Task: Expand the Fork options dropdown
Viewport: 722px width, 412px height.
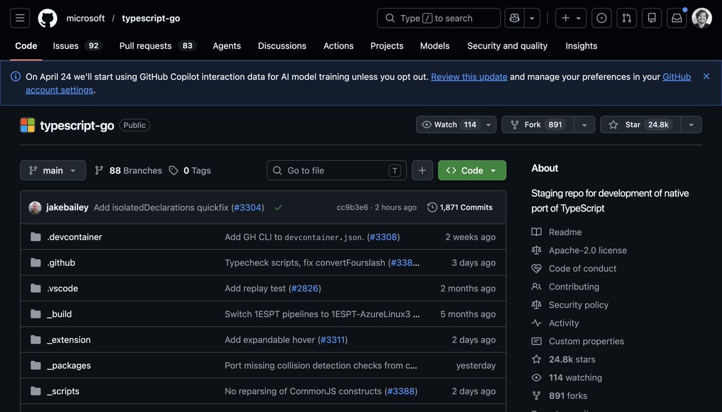Action: pyautogui.click(x=584, y=125)
